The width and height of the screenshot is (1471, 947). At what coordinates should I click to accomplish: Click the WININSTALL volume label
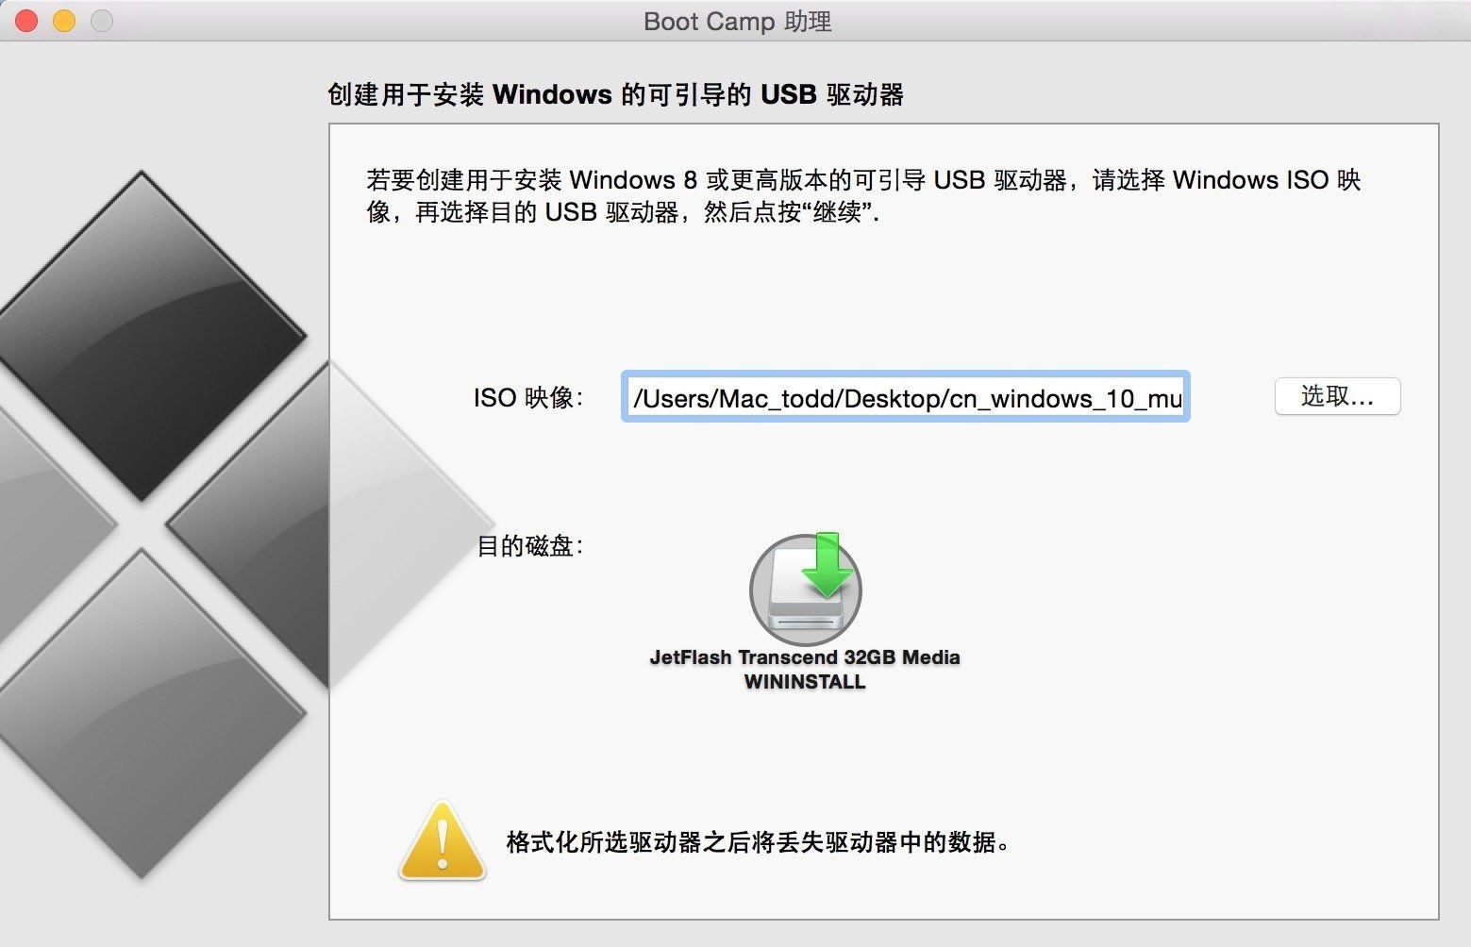(805, 682)
